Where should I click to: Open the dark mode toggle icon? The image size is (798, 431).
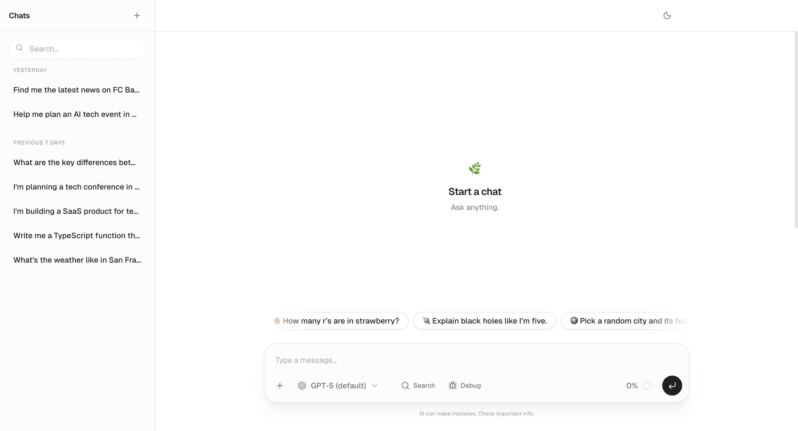click(667, 15)
